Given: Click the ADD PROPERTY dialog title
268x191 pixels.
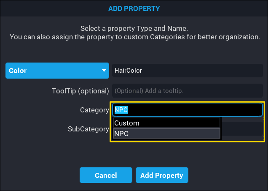Looking at the screenshot, I should pos(134,8).
